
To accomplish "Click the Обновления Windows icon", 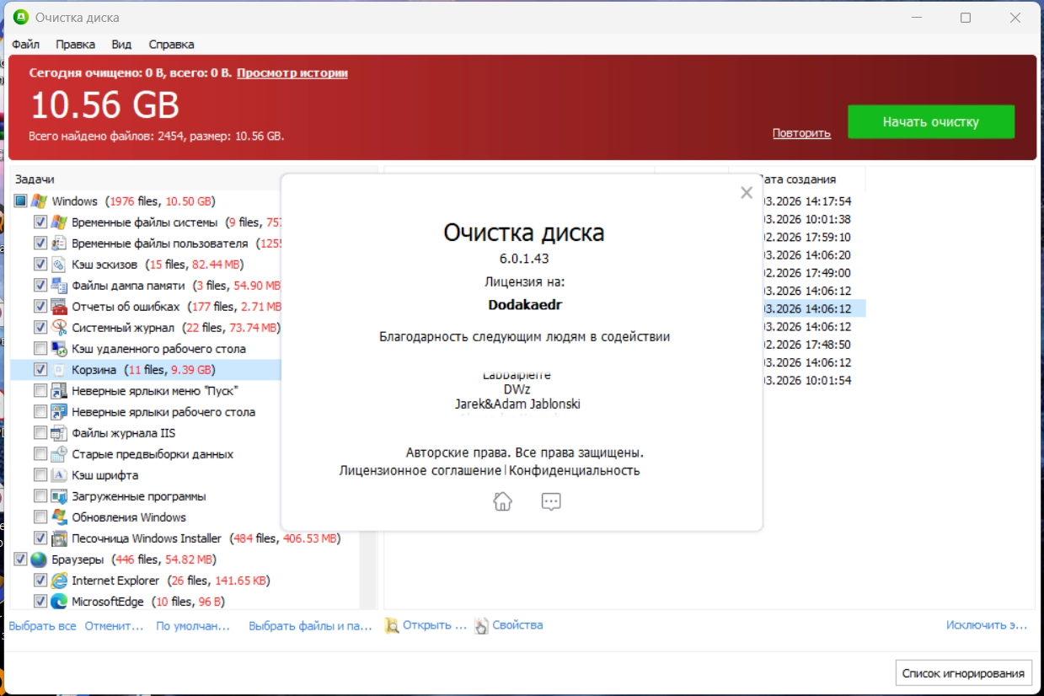I will coord(59,517).
